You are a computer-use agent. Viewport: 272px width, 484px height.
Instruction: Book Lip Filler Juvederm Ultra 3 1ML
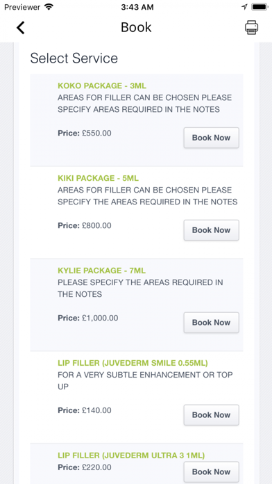[x=212, y=471]
